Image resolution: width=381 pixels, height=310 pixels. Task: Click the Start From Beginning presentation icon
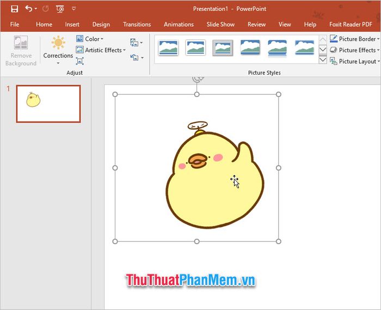60,9
